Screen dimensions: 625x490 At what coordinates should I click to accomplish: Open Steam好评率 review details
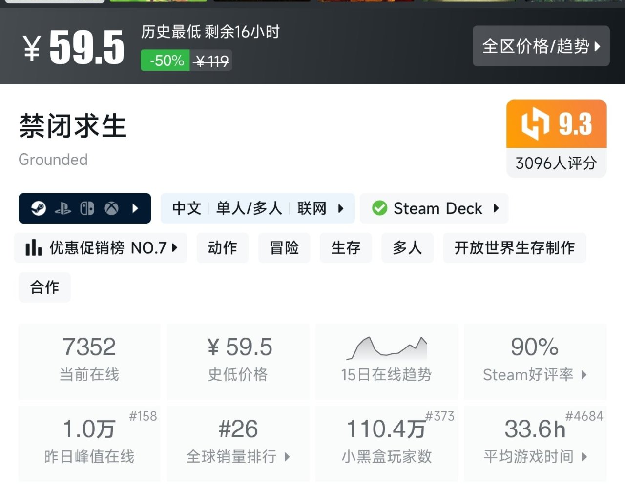pos(535,361)
